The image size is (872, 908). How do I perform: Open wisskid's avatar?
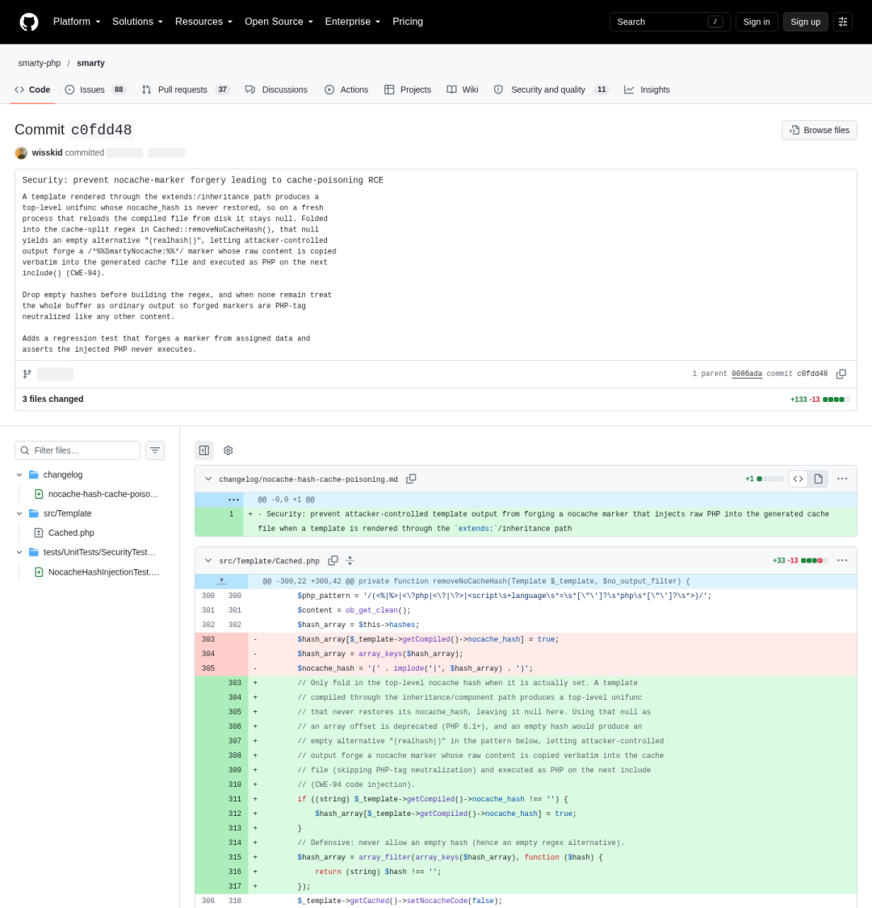(x=22, y=153)
